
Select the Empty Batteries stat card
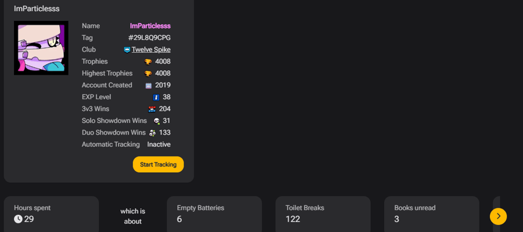pos(214,214)
